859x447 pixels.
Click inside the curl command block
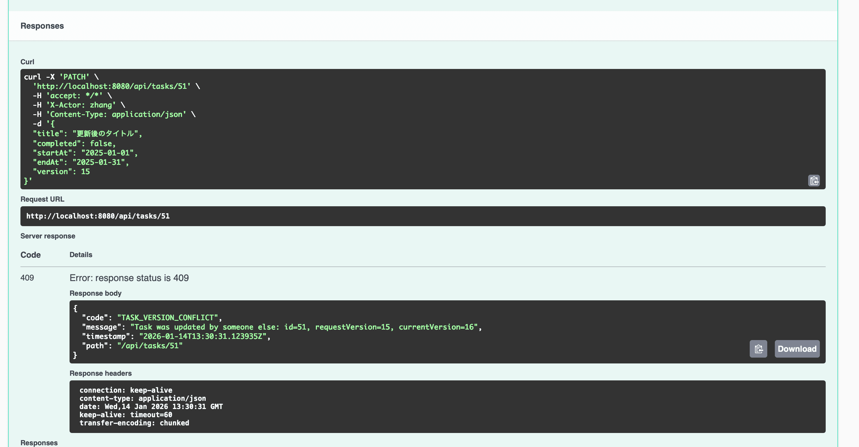pos(422,129)
